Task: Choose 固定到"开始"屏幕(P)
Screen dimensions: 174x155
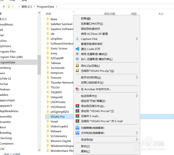Action: click(93, 101)
